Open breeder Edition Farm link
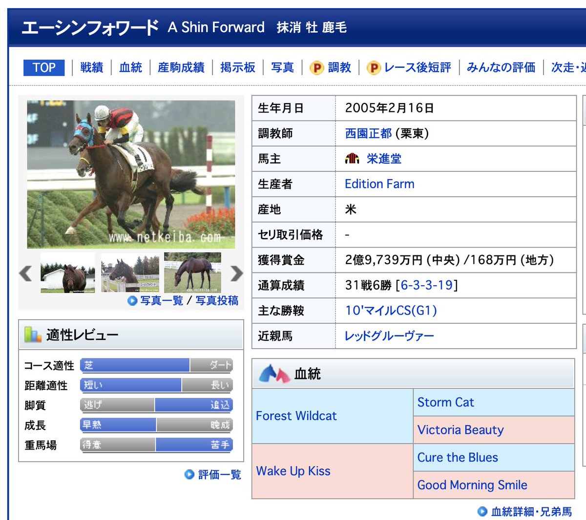Image resolution: width=586 pixels, height=520 pixels. (x=379, y=184)
